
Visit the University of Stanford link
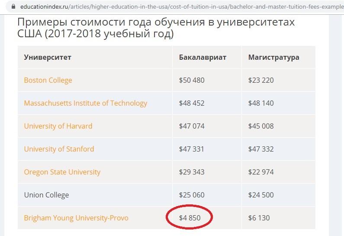click(59, 149)
